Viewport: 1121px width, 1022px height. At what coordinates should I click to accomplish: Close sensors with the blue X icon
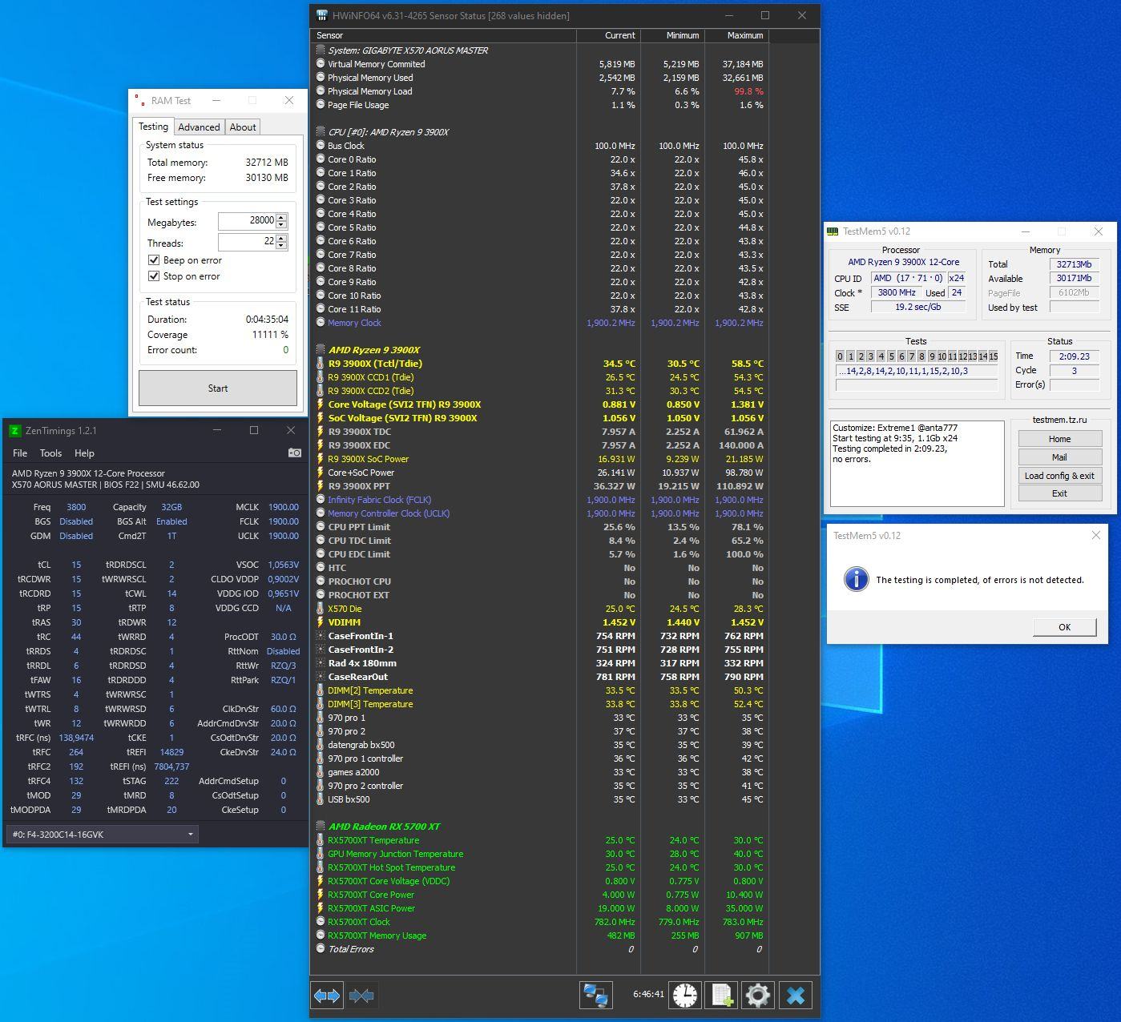point(795,996)
